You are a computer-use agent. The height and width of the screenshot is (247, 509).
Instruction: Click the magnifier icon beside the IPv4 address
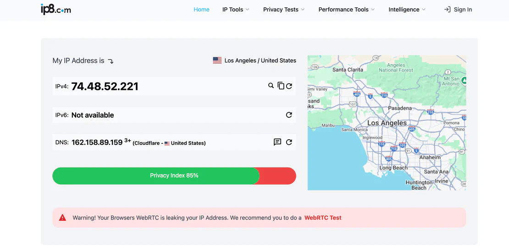click(x=271, y=86)
